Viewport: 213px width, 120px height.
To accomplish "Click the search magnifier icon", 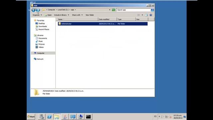I will (x=152, y=10).
